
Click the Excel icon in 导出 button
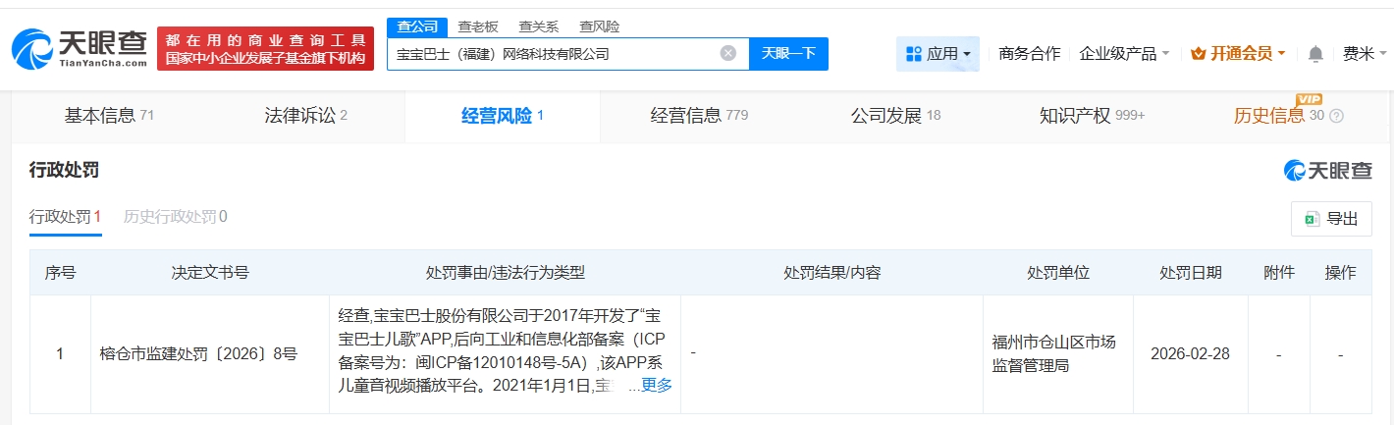[1311, 219]
